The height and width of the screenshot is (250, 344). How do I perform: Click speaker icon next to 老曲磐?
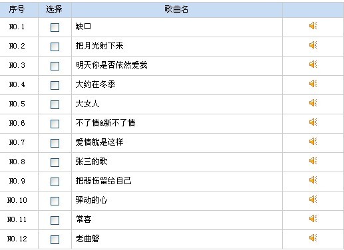click(x=313, y=238)
